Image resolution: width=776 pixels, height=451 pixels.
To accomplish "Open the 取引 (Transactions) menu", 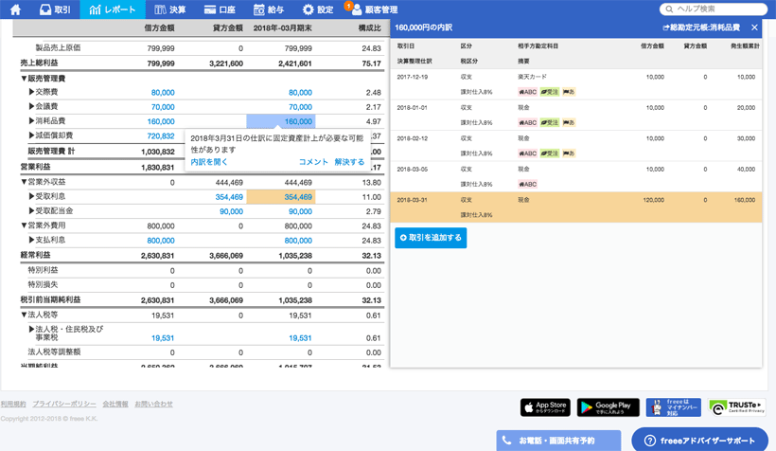I will 55,9.
